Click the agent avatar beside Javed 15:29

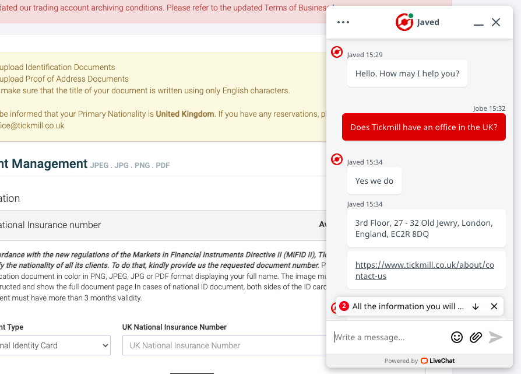337,52
